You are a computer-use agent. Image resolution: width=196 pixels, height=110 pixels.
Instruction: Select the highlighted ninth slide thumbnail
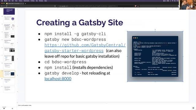click(9, 74)
